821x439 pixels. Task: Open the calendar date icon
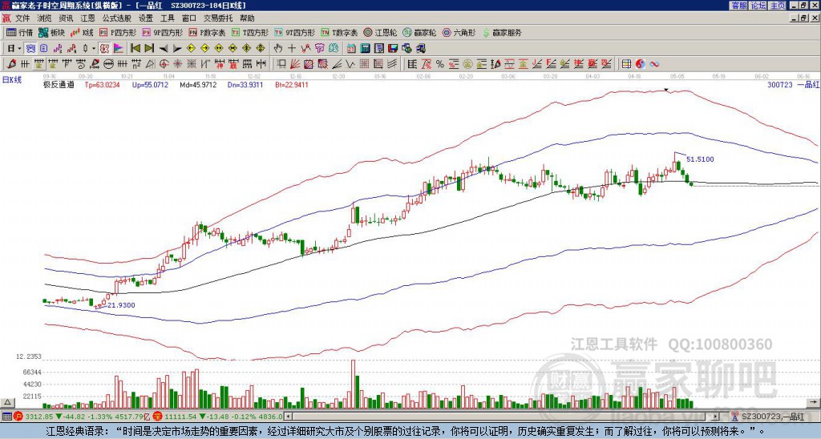[x=351, y=49]
